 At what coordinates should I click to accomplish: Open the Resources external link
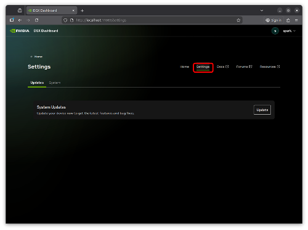270,67
